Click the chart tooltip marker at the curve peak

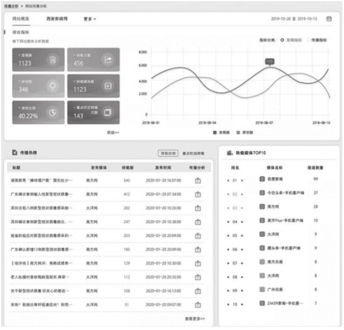[x=269, y=62]
